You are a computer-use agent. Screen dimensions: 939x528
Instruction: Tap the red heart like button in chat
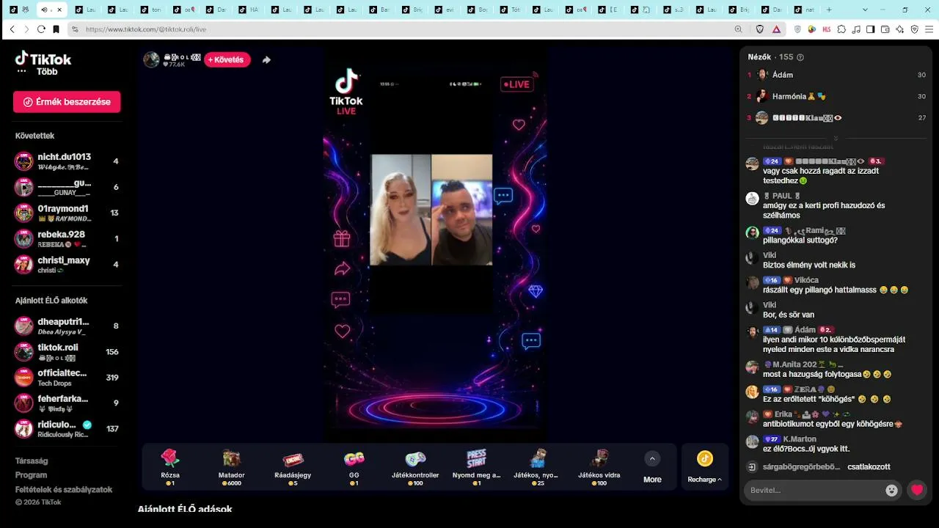[917, 491]
